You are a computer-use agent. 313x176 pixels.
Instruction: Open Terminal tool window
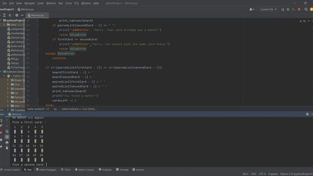point(122,170)
